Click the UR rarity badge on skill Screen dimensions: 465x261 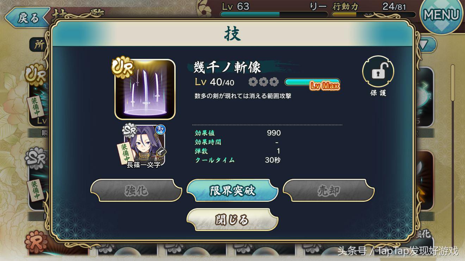(x=123, y=67)
